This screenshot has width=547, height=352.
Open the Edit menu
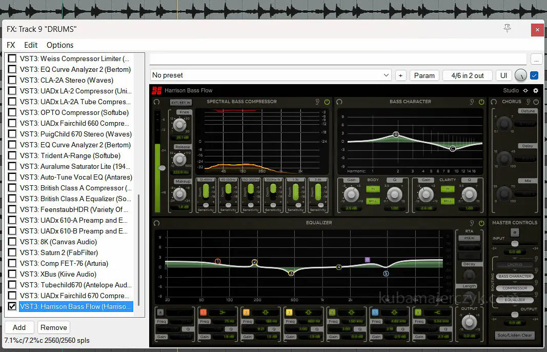pos(31,45)
